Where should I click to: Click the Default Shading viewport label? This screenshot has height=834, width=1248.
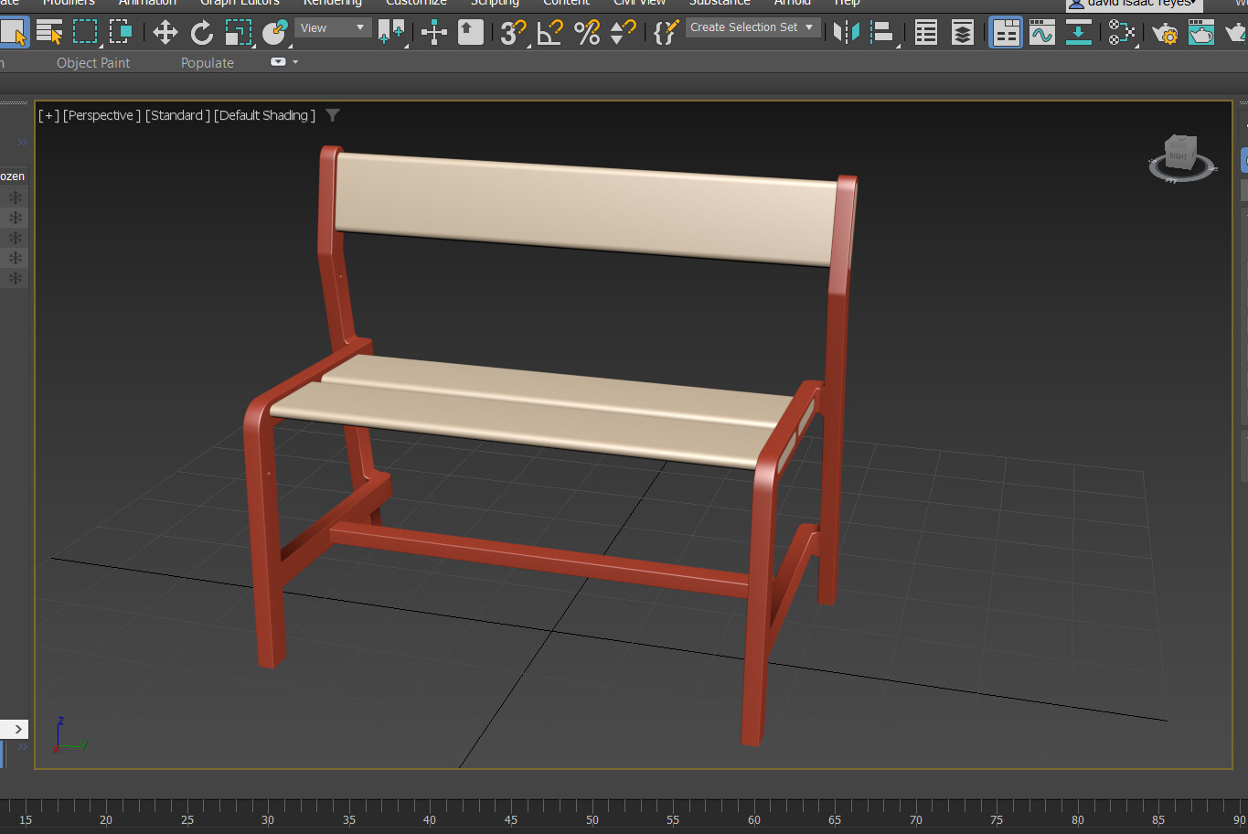pyautogui.click(x=263, y=115)
